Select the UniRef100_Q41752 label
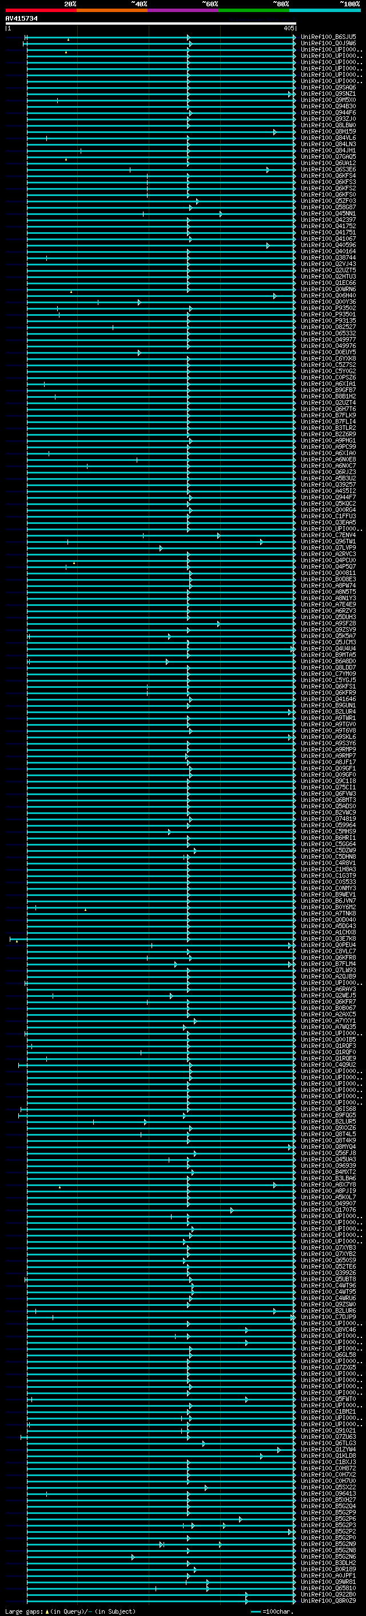Image resolution: width=366 pixels, height=1616 pixels. point(328,226)
